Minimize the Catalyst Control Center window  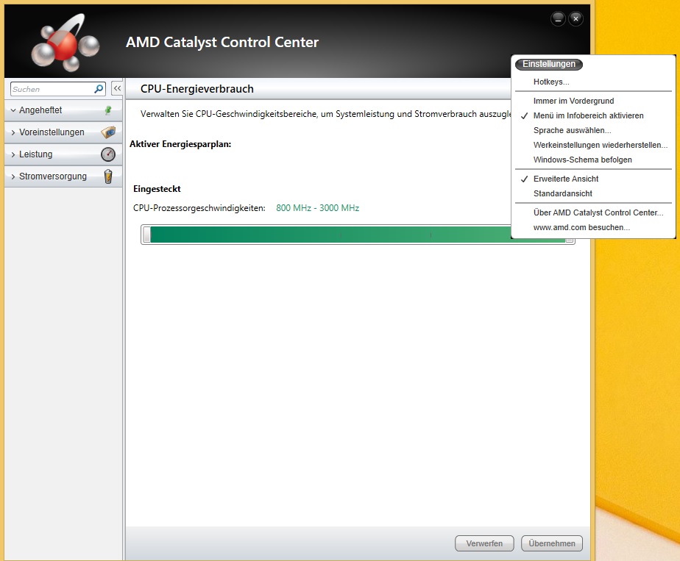click(x=558, y=18)
